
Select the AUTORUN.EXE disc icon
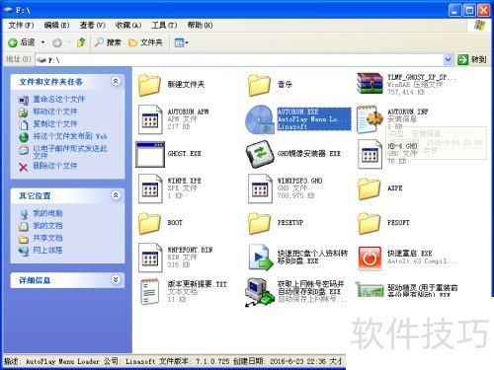tap(260, 119)
